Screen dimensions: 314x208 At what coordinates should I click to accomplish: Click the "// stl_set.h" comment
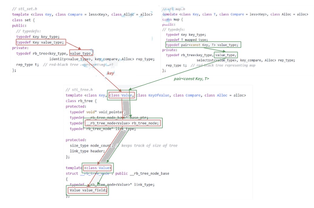(25, 9)
